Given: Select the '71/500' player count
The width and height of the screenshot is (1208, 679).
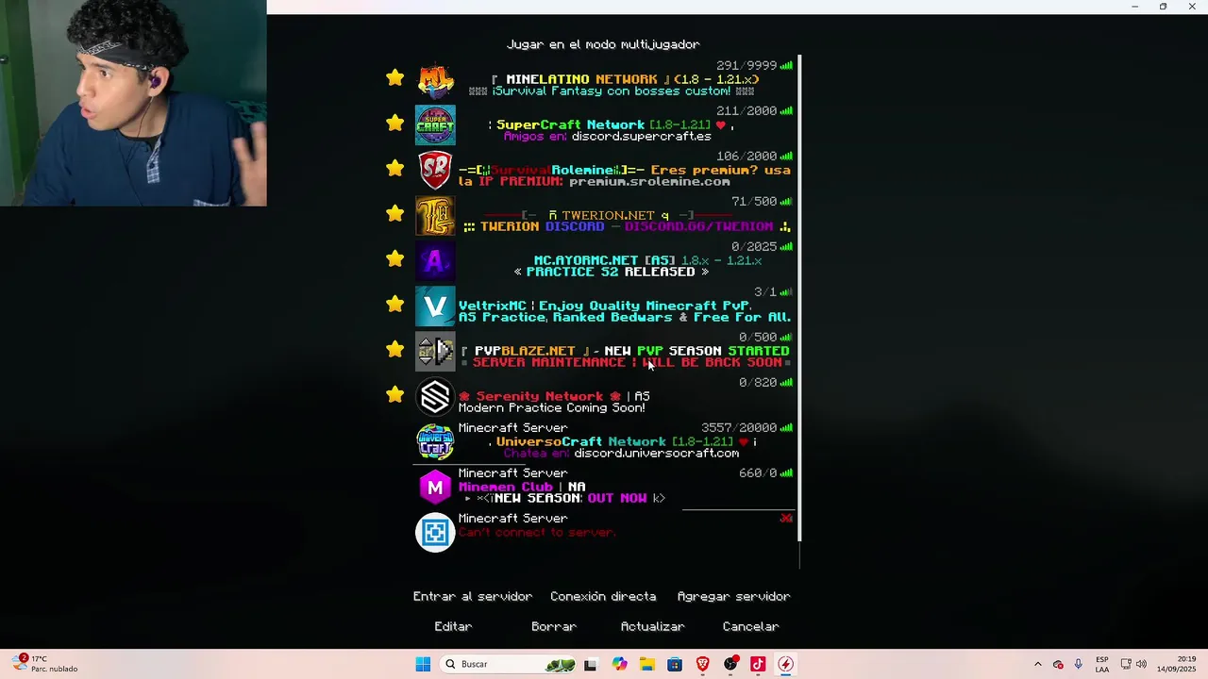Looking at the screenshot, I should pos(754,202).
